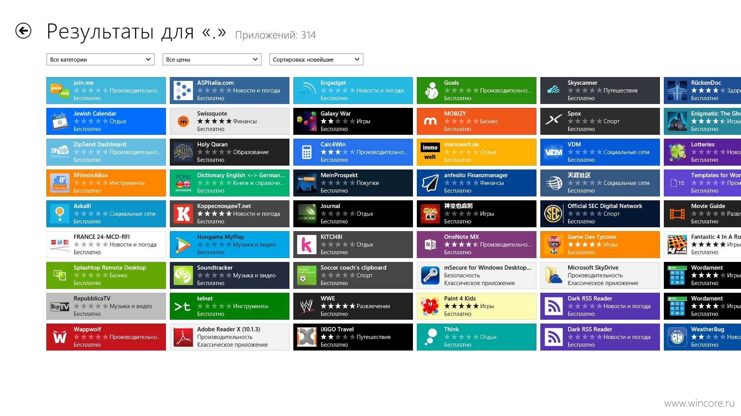Click the WWE logo icon

point(307,306)
